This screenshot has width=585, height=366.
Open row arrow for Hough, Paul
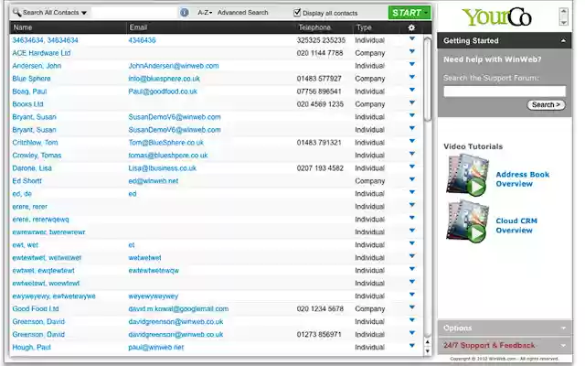[412, 346]
